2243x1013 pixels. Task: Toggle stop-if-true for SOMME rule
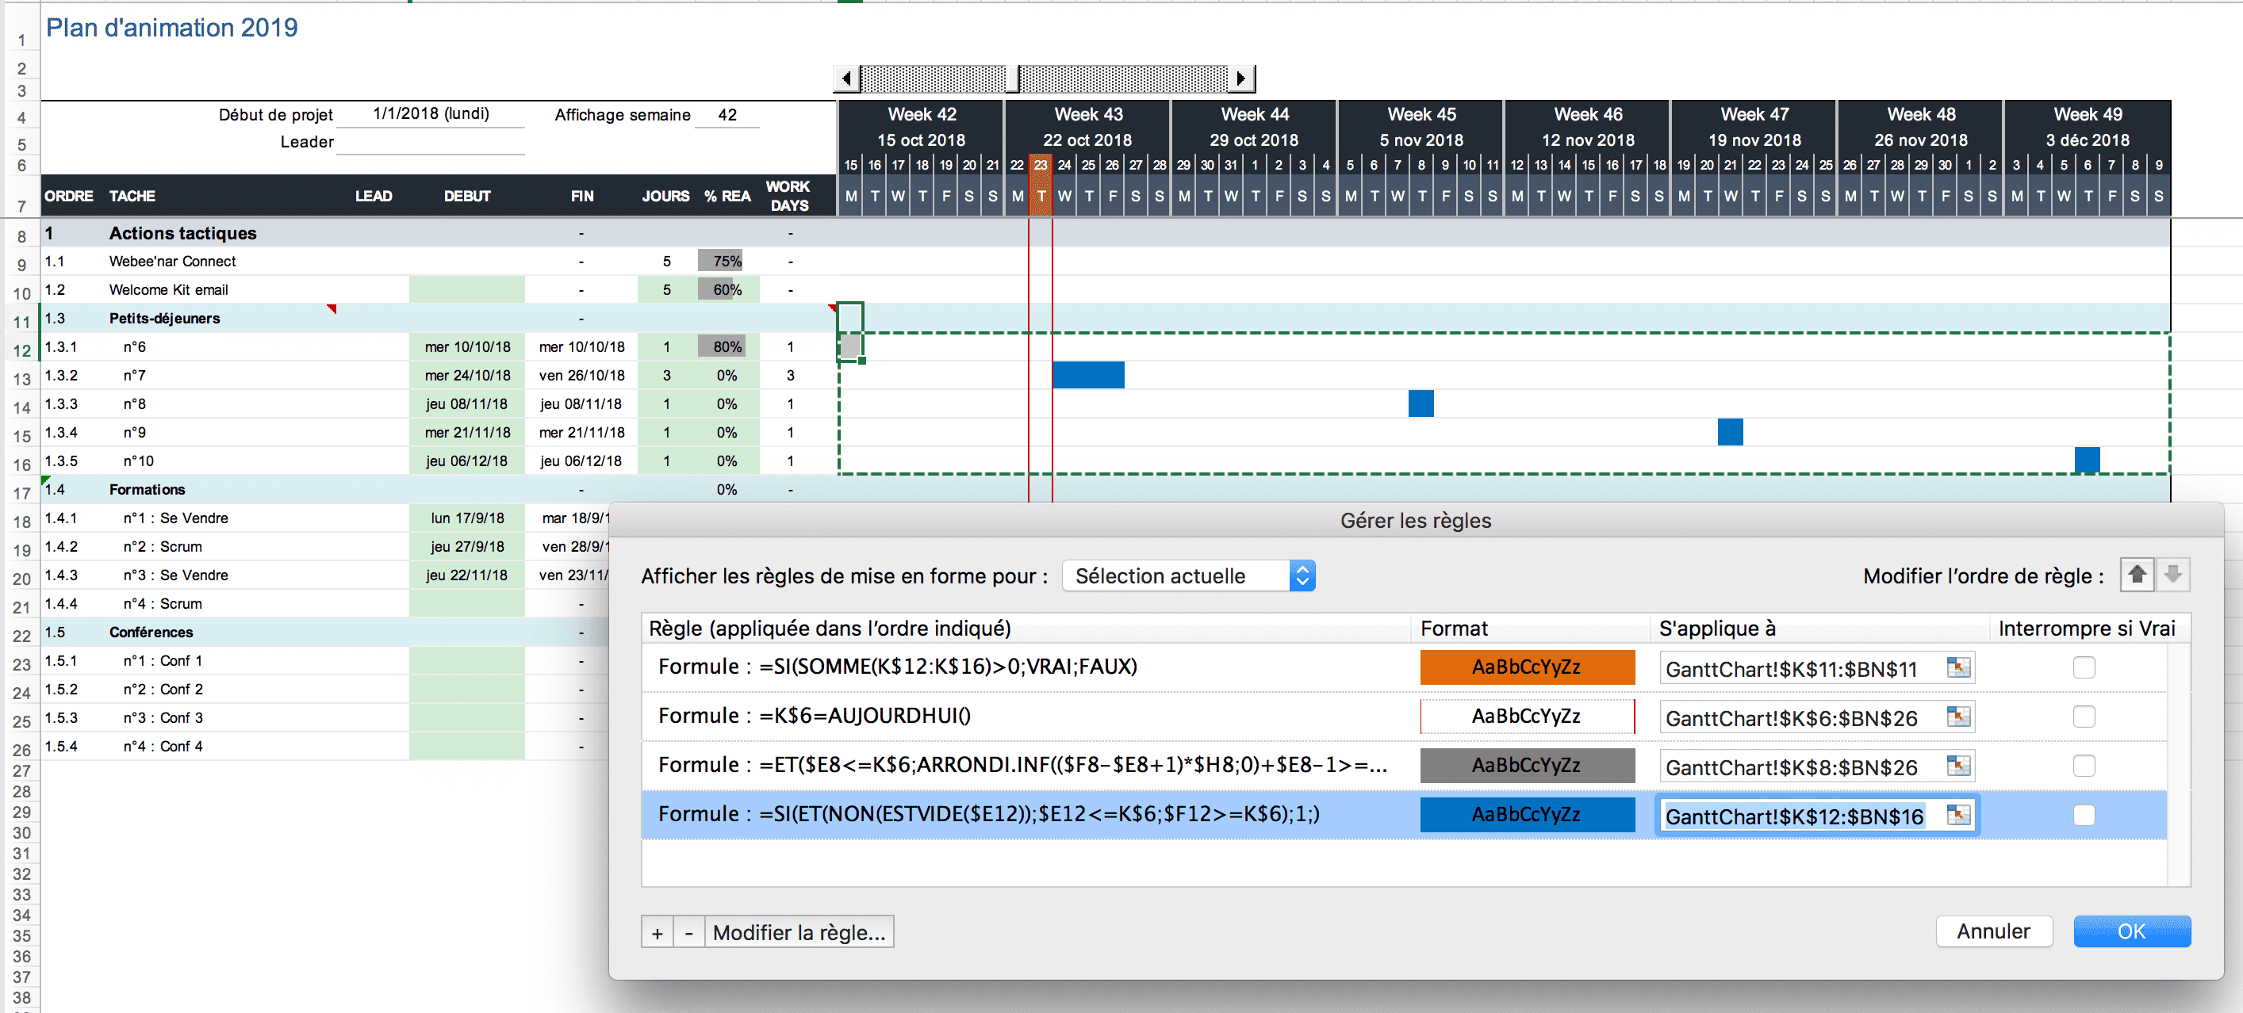(2083, 667)
